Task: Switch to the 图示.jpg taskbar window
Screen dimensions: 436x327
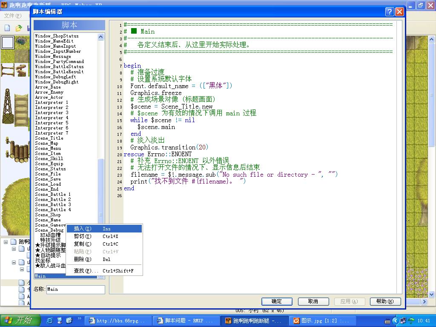Action: click(323, 321)
